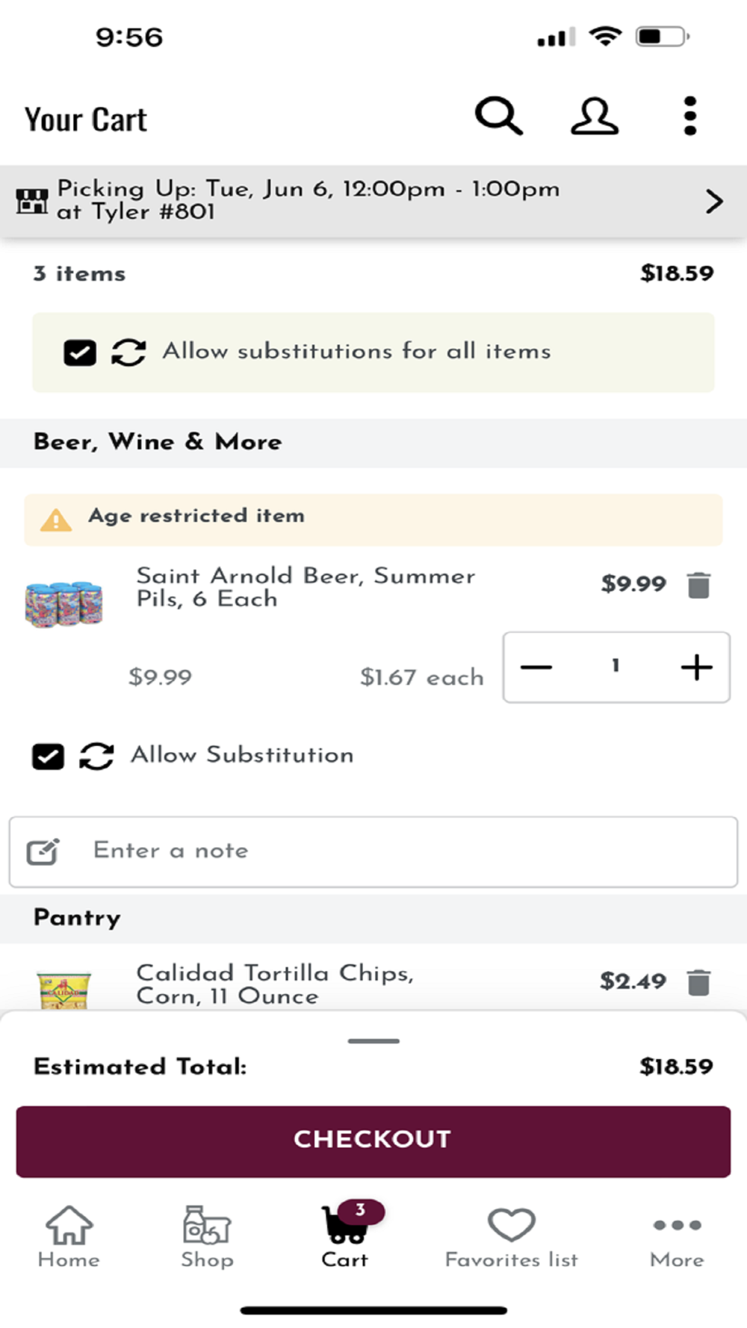This screenshot has height=1328, width=747.
Task: Delete Saint Arnold Beer with trash icon
Action: (x=698, y=586)
